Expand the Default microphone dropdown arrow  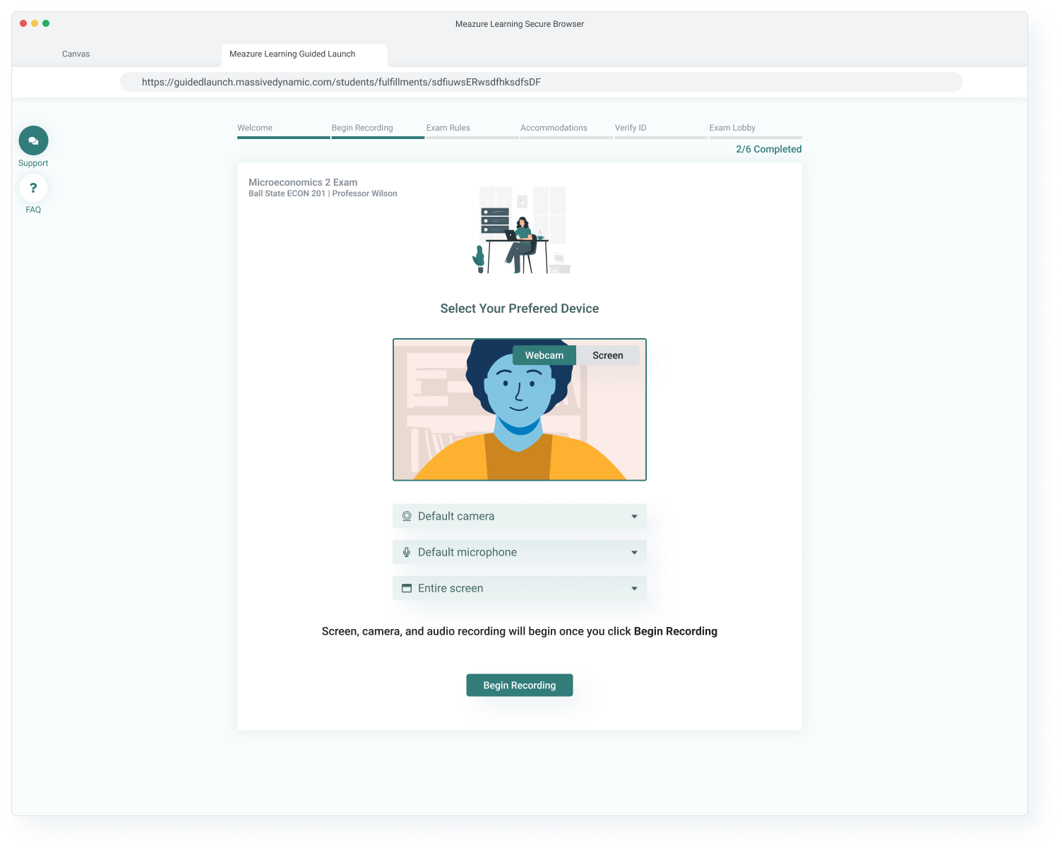click(x=634, y=552)
